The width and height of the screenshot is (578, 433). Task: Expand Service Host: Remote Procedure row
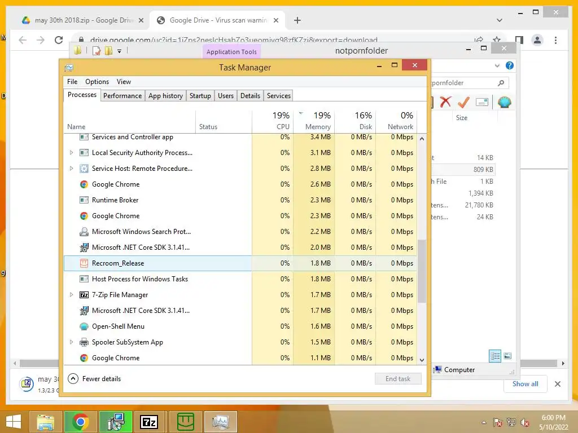[72, 168]
